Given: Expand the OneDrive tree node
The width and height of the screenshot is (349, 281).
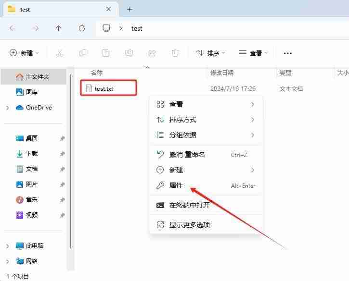Looking at the screenshot, I should (x=7, y=108).
